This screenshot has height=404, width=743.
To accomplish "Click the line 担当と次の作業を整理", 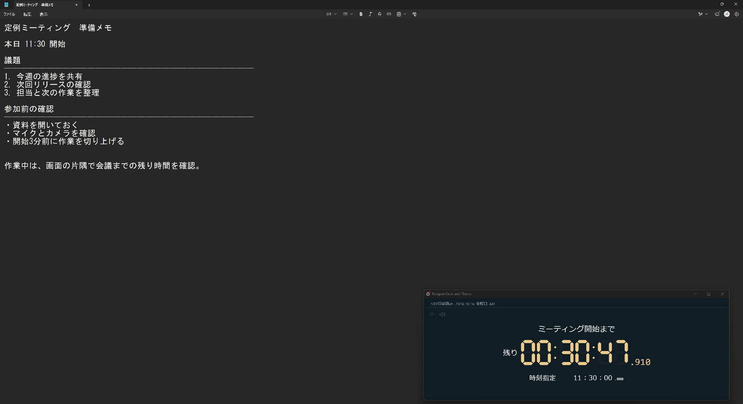I will pyautogui.click(x=58, y=93).
